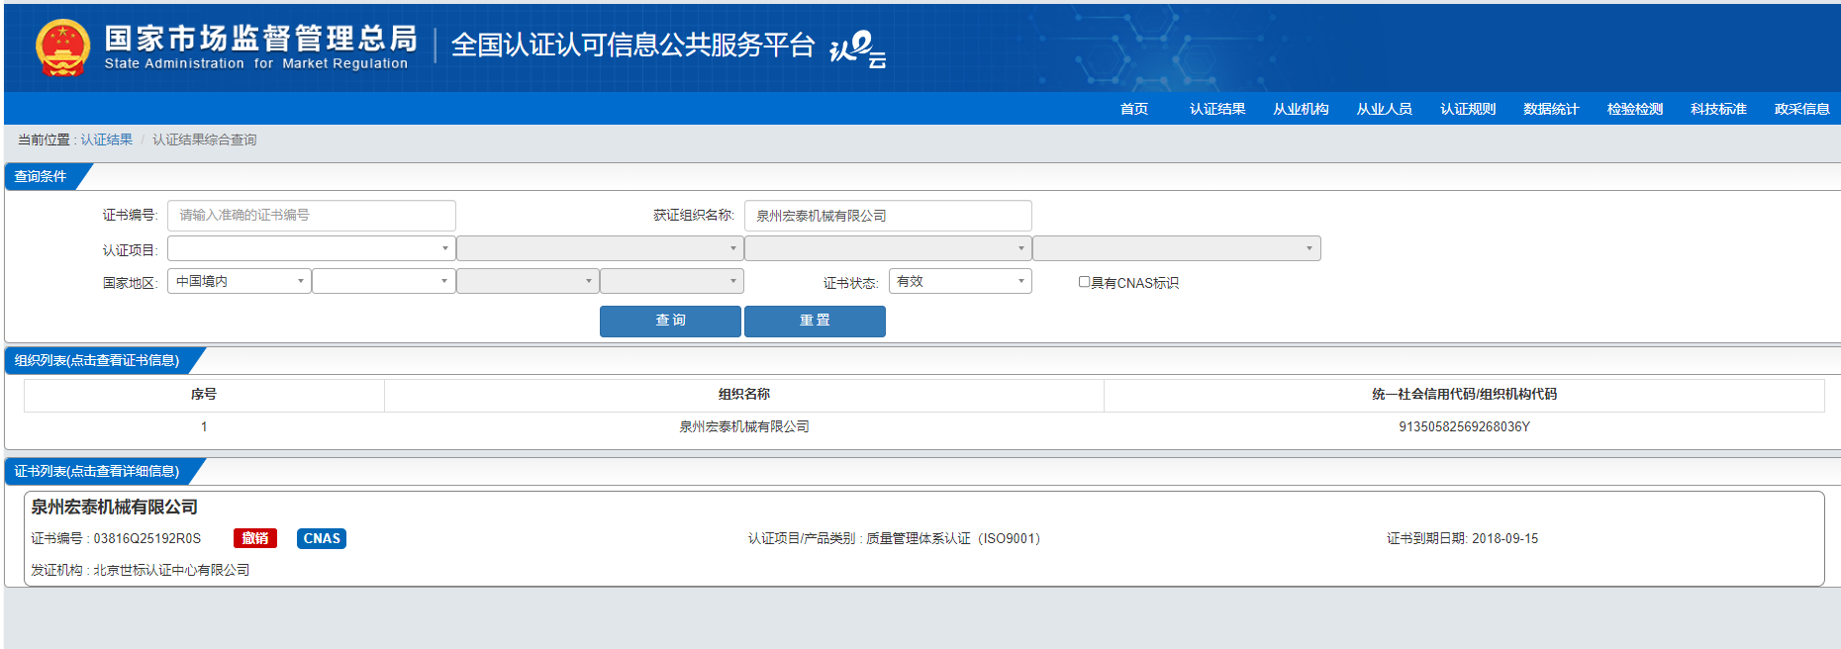Open the first 认证项目 dropdown
Screen dimensions: 1841x649
tap(311, 248)
